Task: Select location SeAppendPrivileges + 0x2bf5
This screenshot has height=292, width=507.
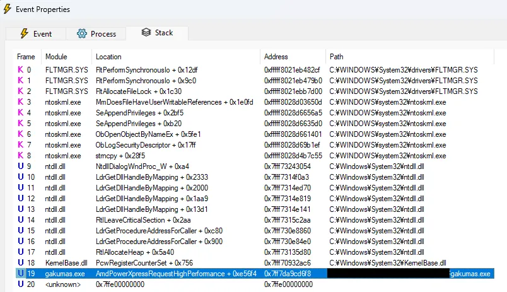Action: tap(140, 113)
